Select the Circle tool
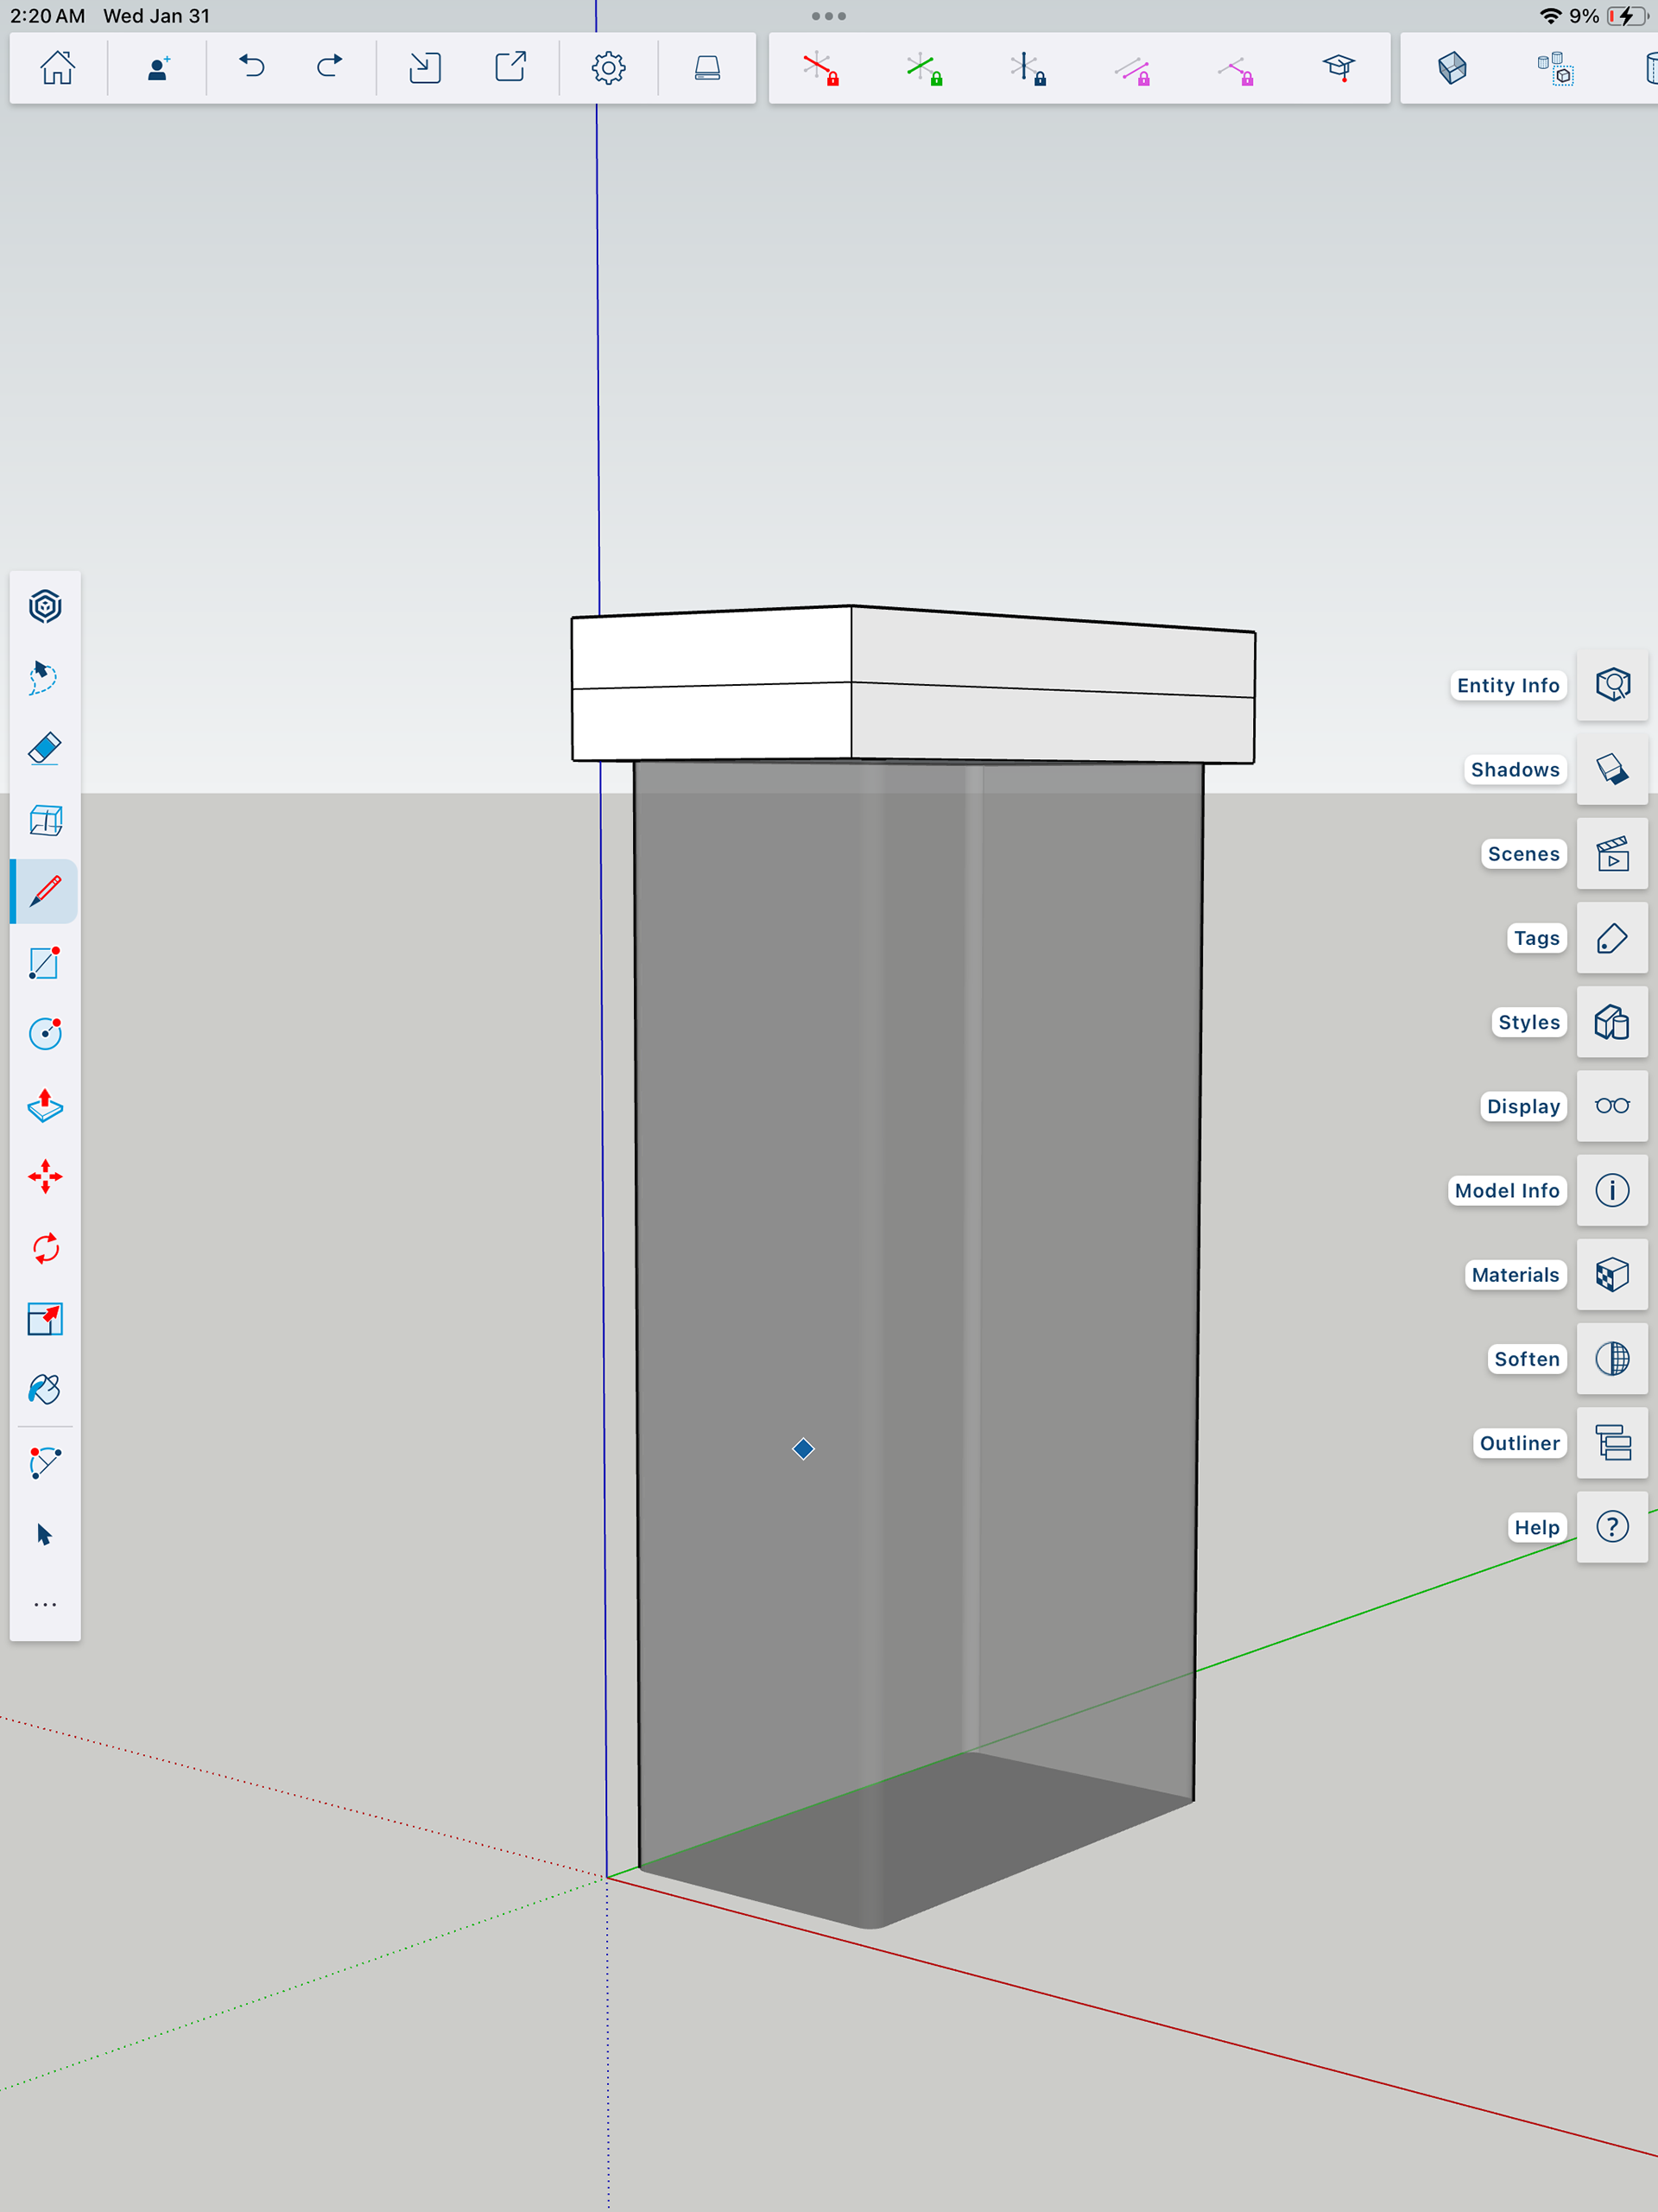1658x2212 pixels. coord(45,1034)
